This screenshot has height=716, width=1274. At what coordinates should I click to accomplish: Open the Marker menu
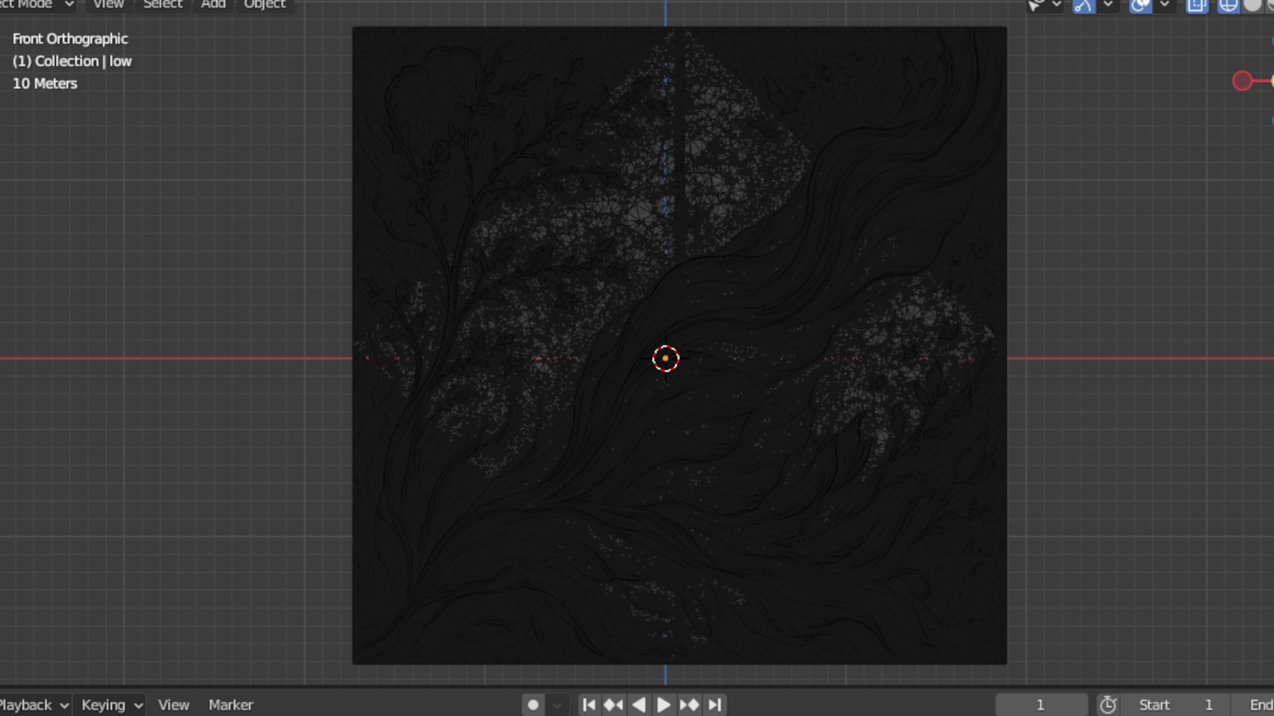tap(231, 705)
